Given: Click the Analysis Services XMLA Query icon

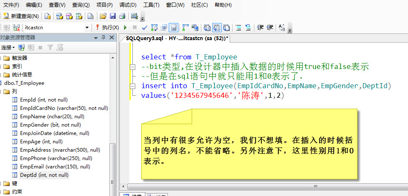Looking at the screenshot, I should (x=79, y=16).
